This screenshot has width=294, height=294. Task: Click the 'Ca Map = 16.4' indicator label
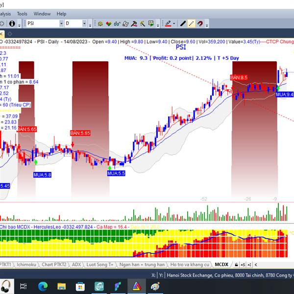pyautogui.click(x=112, y=227)
